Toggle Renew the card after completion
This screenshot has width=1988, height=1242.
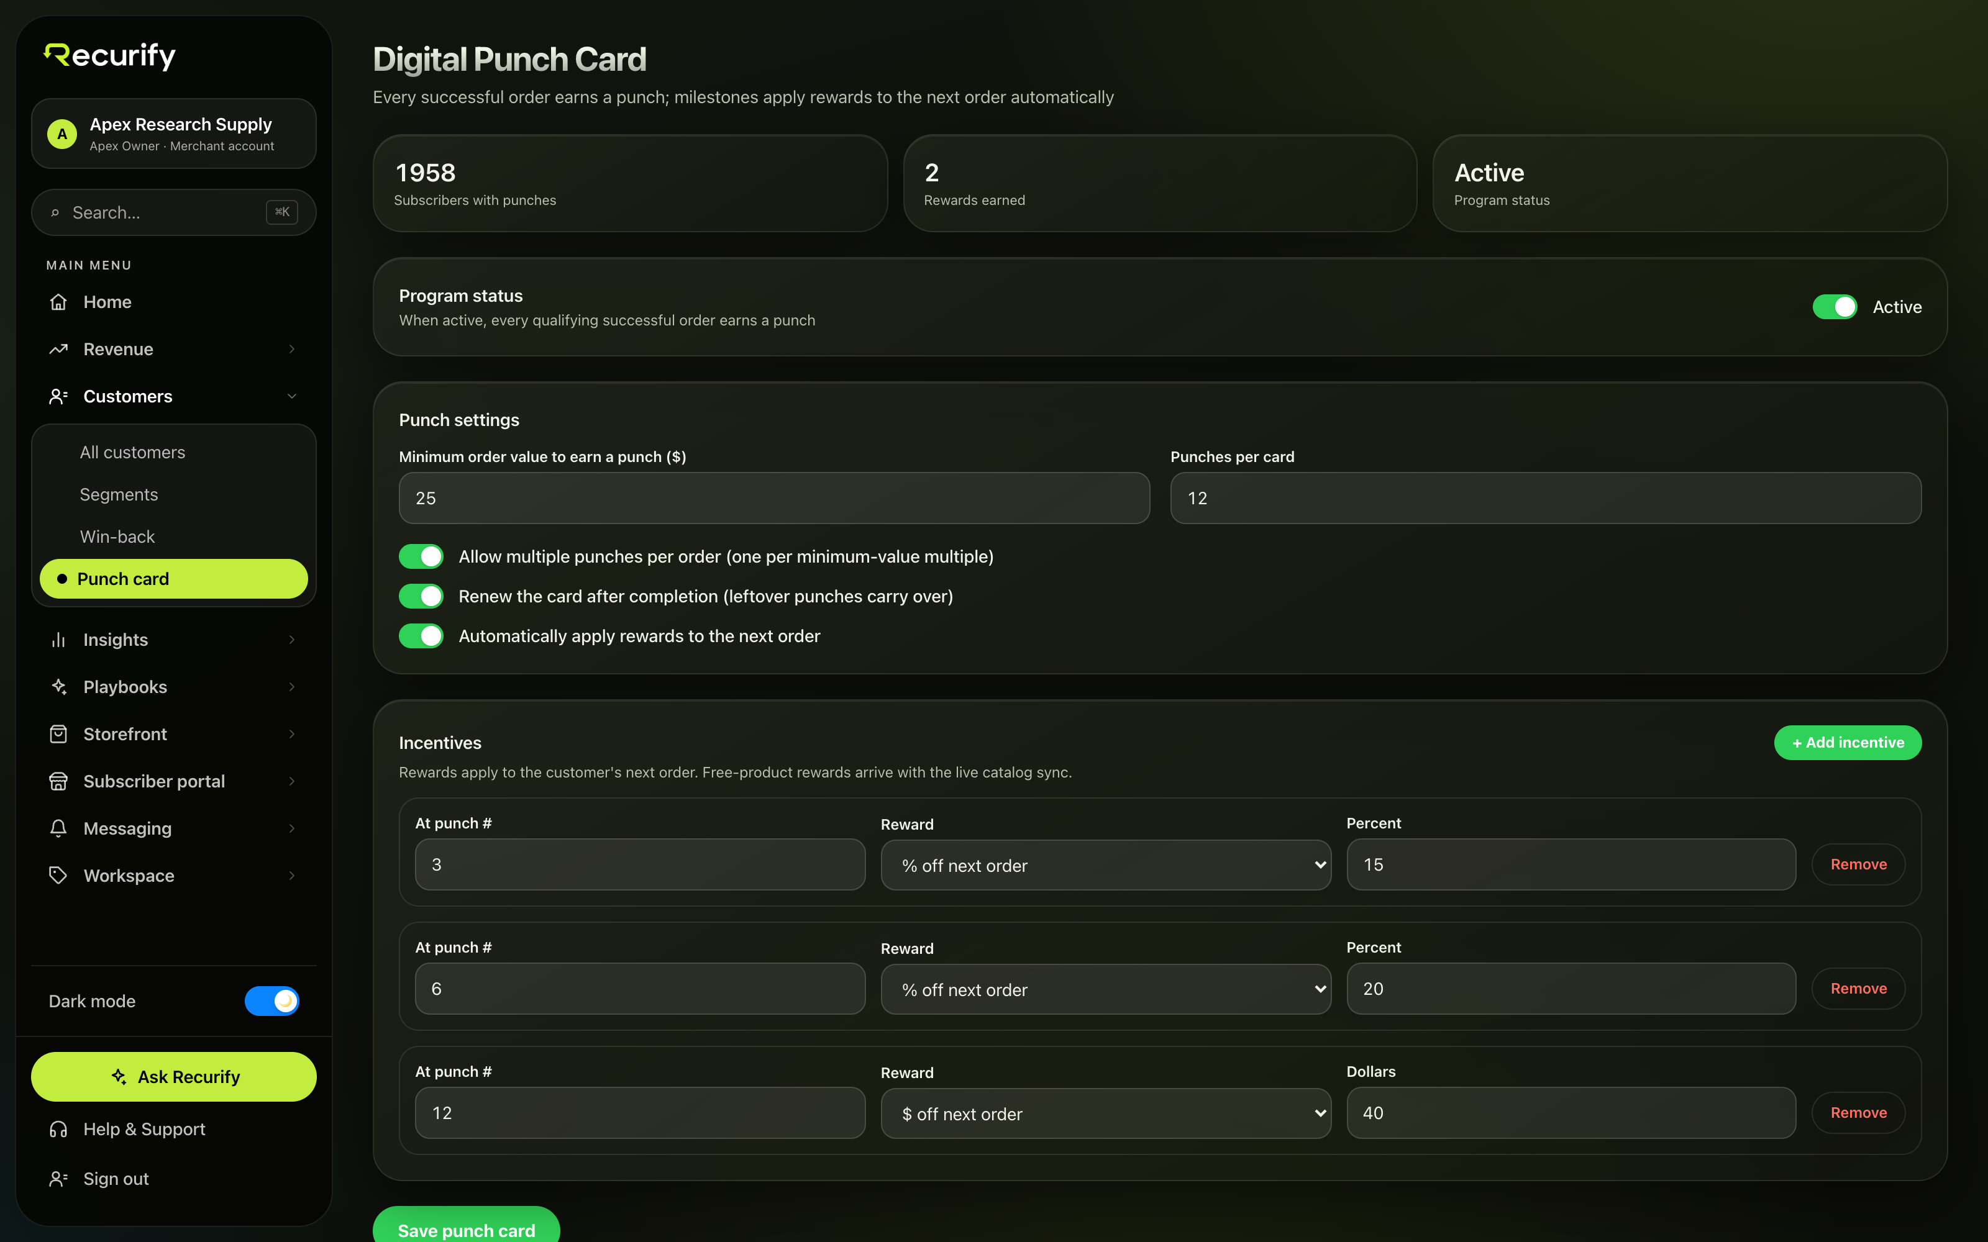[421, 596]
